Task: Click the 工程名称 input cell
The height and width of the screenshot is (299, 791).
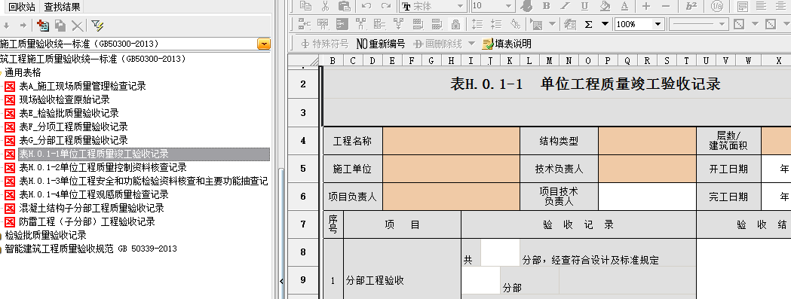Action: [451, 141]
